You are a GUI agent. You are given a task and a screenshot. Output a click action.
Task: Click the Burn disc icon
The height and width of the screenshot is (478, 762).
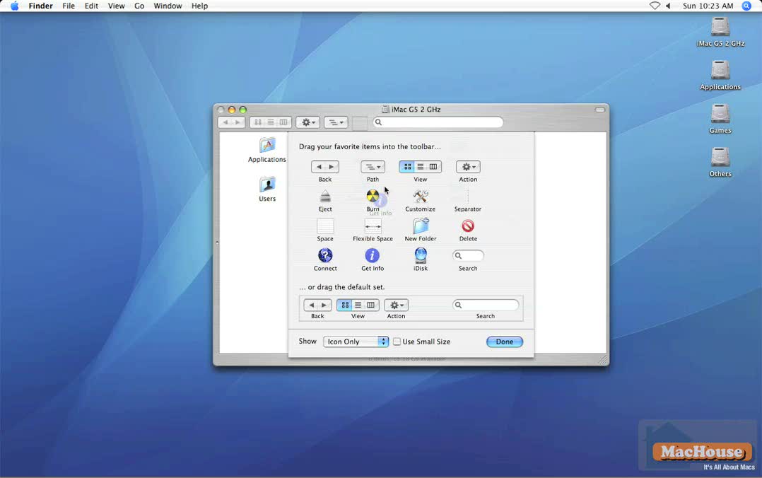click(373, 197)
